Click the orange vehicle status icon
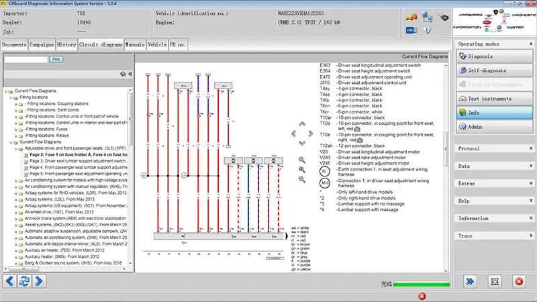This screenshot has height=302, width=537. tap(411, 16)
